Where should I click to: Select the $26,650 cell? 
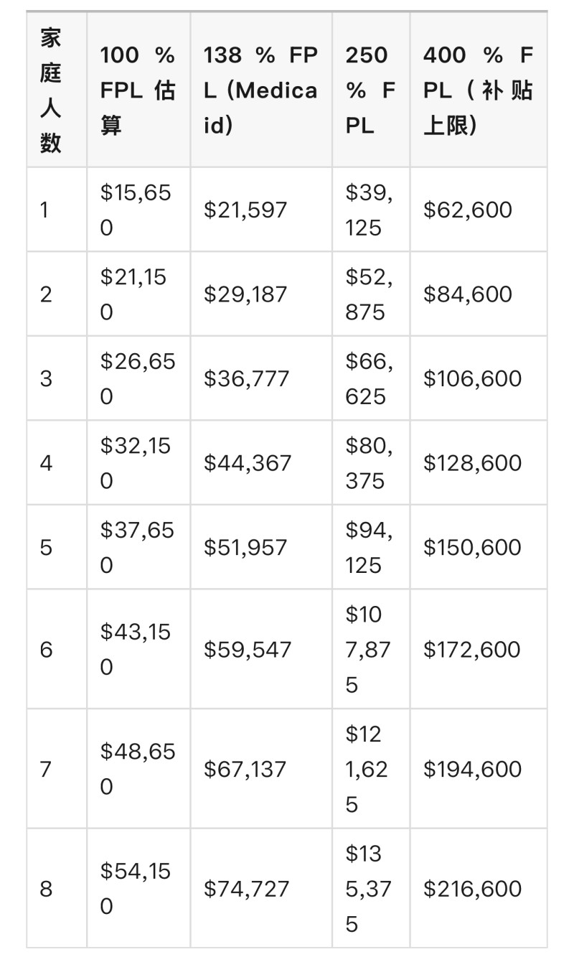tap(137, 378)
